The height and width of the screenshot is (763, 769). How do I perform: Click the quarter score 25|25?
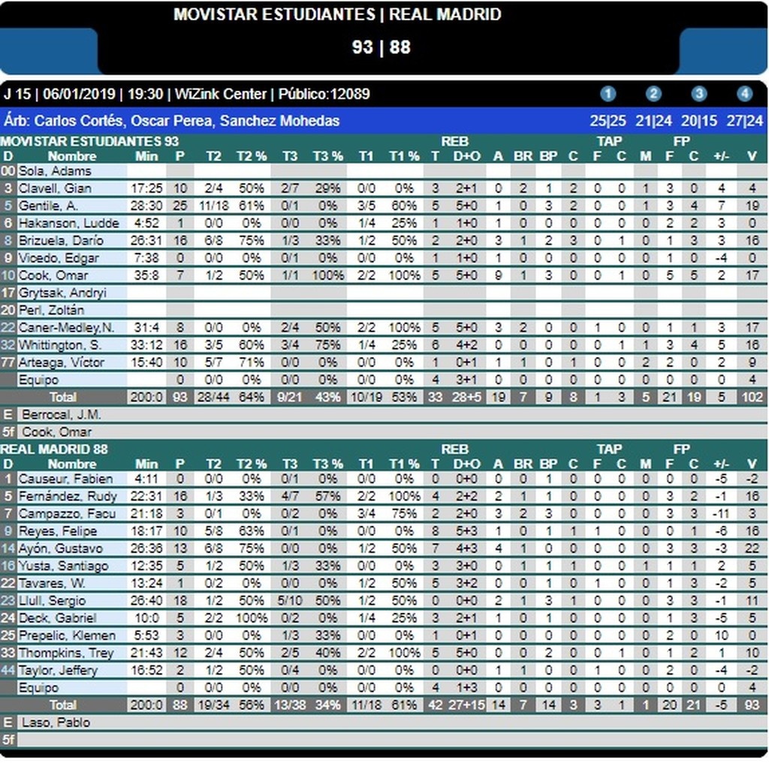click(608, 121)
